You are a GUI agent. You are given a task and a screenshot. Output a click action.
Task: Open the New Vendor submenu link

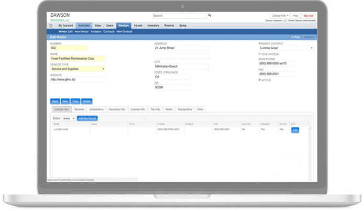click(82, 31)
